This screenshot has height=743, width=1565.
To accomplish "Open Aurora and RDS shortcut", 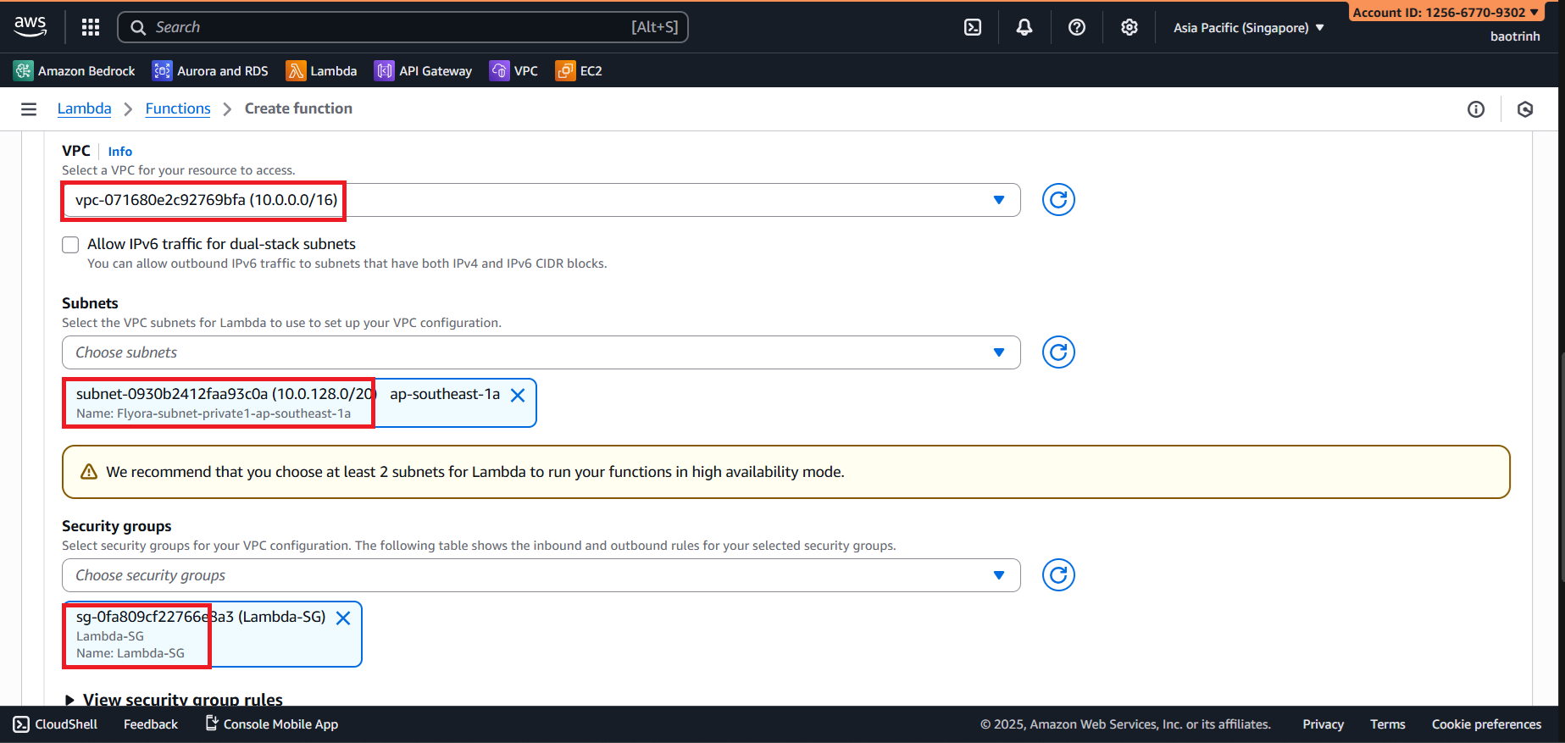I will coord(210,71).
